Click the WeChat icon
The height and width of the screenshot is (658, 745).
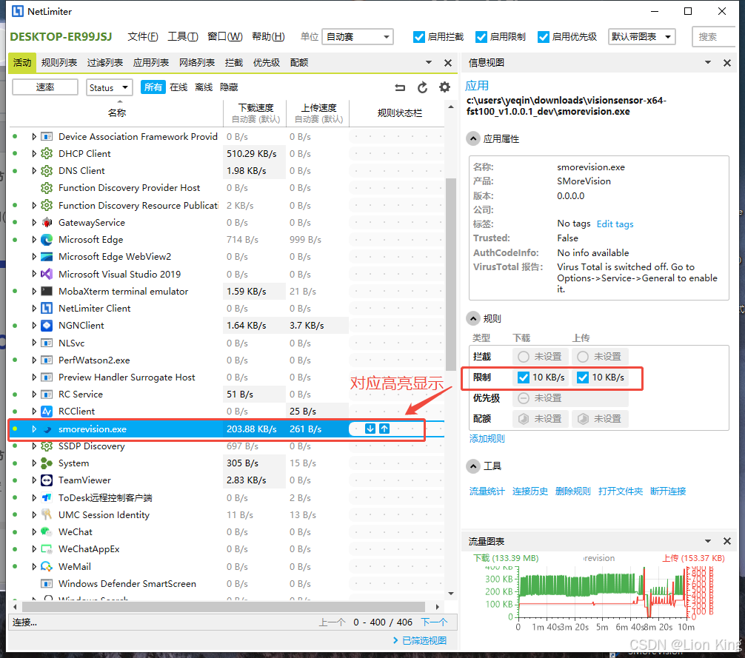point(47,532)
